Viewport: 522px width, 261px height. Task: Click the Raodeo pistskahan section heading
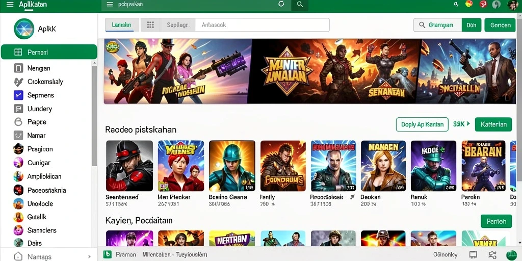click(141, 129)
